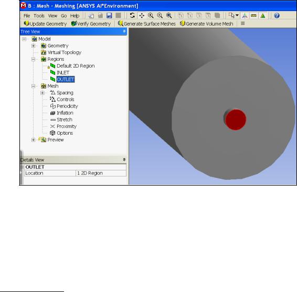
Task: Select Periodicity under Mesh
Action: pyautogui.click(x=67, y=106)
